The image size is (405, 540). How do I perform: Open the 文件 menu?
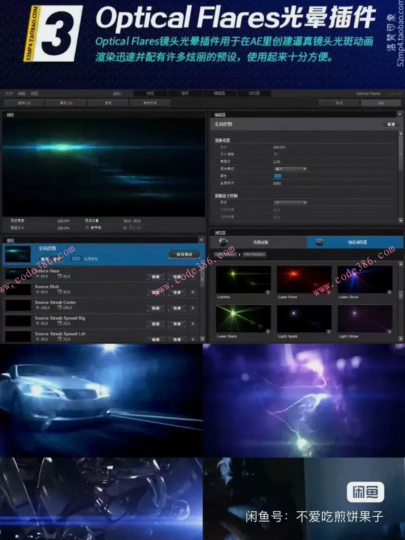click(9, 94)
